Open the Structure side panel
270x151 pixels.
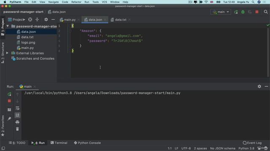3,53
